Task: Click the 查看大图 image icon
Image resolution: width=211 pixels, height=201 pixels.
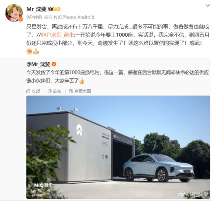Action: [71, 91]
